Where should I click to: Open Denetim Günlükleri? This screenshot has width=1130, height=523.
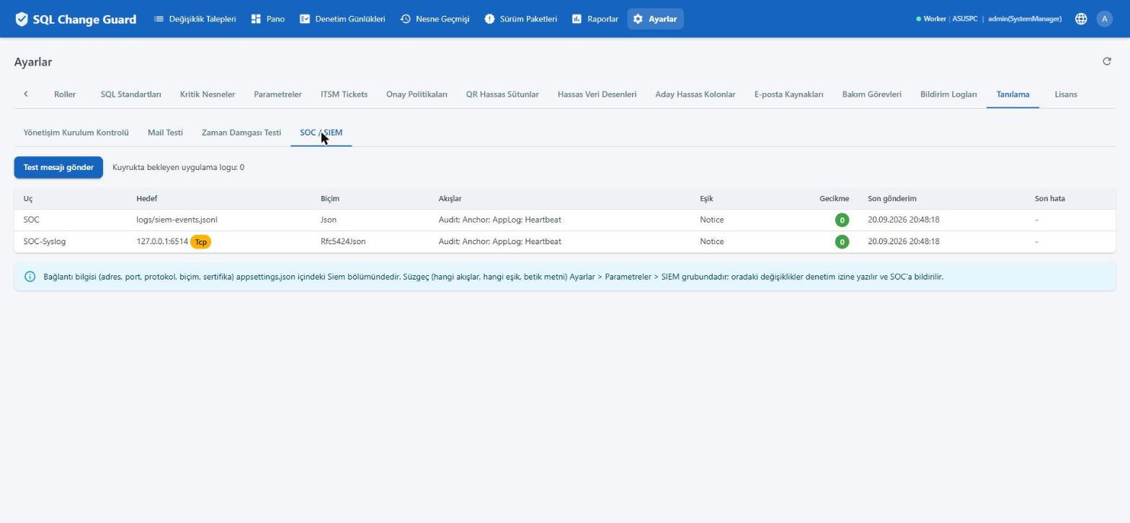coord(342,19)
